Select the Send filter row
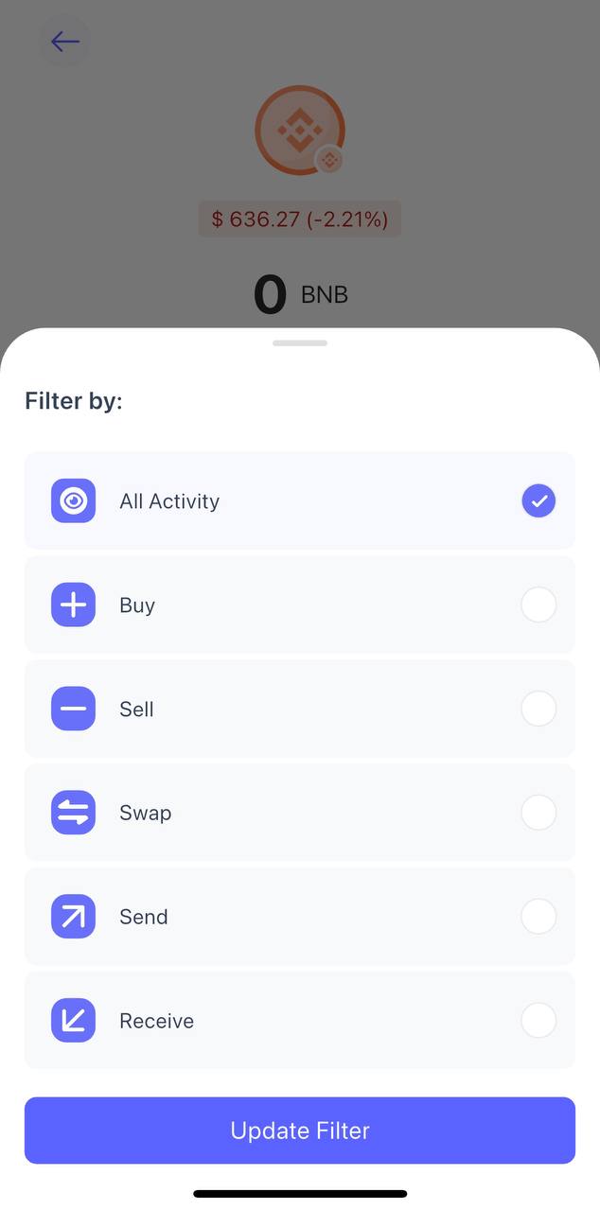The width and height of the screenshot is (600, 1210). 300,916
